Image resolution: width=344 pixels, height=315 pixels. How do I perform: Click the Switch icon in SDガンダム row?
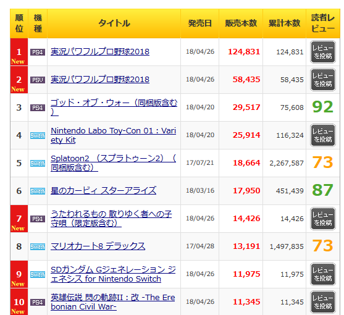[x=38, y=274]
